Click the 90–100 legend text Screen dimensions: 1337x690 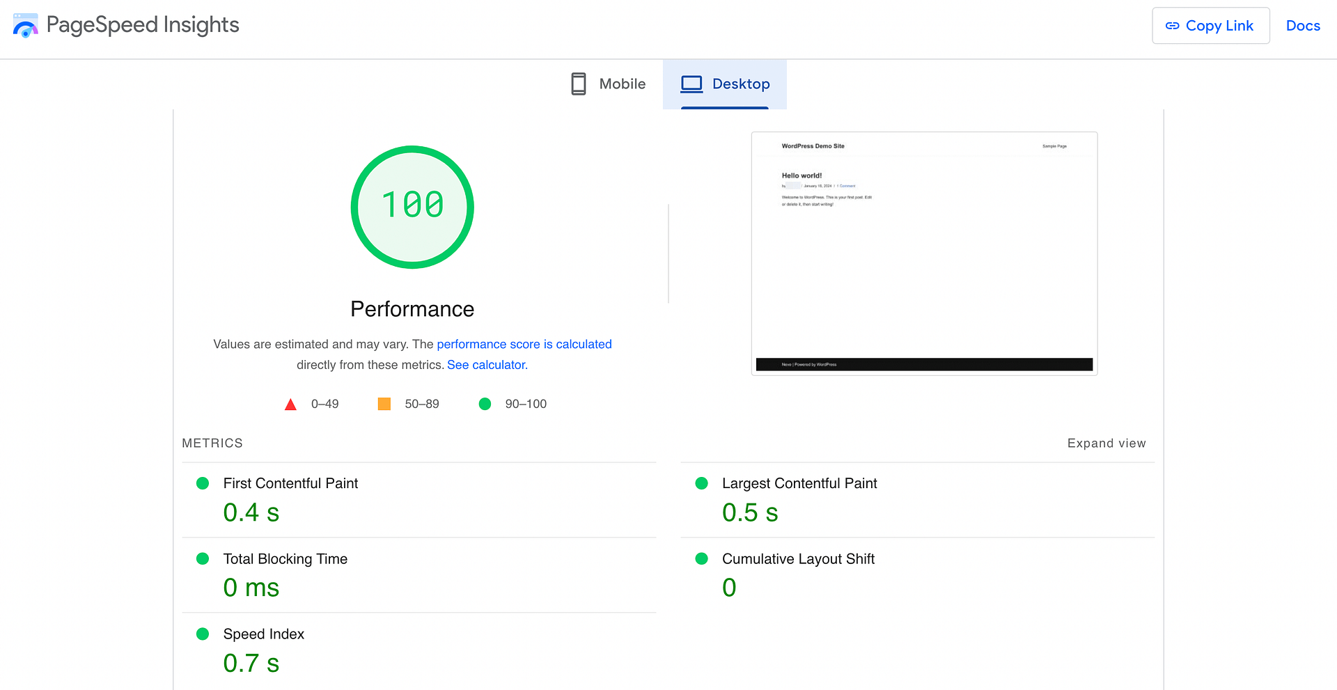pyautogui.click(x=526, y=404)
